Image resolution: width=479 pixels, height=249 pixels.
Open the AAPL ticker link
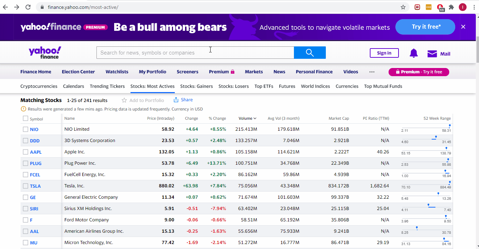point(35,152)
